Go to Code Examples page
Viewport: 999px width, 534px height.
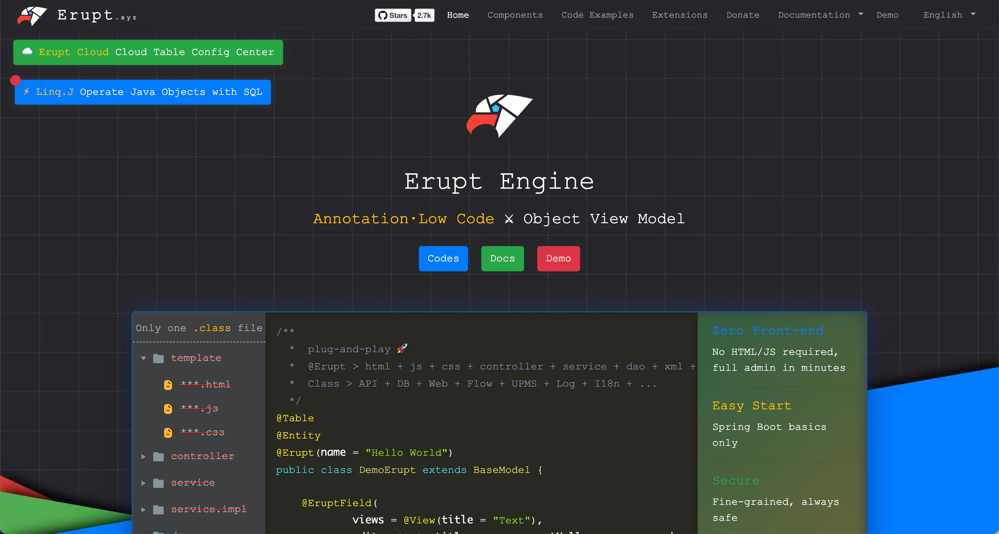pyautogui.click(x=597, y=15)
